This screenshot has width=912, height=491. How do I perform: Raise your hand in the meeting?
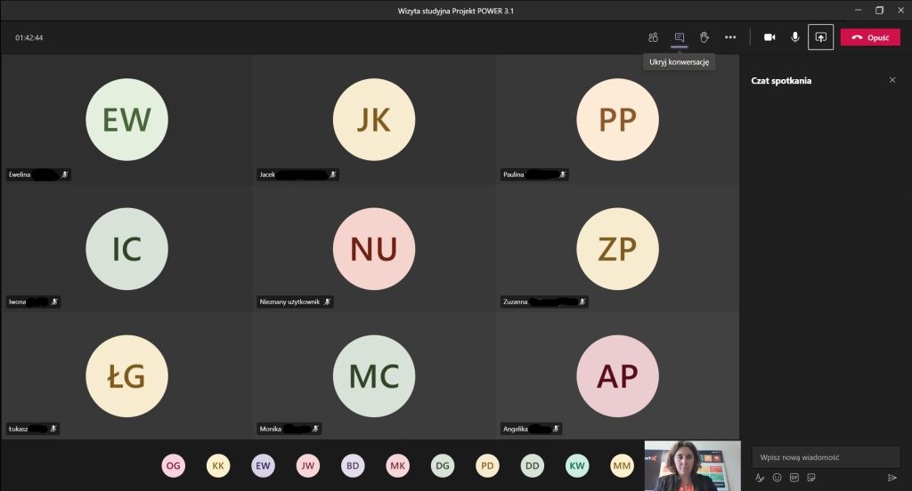point(704,37)
